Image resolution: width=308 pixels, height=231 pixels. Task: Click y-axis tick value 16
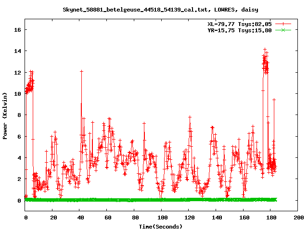[17, 30]
